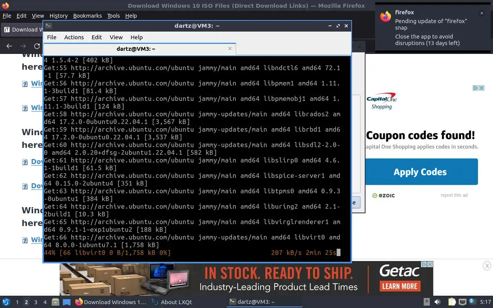Open terminal File menu
493x308 pixels.
click(x=52, y=37)
